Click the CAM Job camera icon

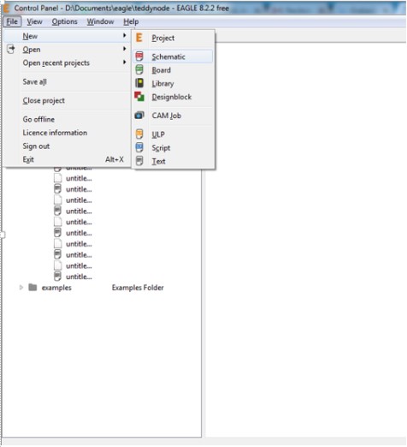click(x=139, y=116)
